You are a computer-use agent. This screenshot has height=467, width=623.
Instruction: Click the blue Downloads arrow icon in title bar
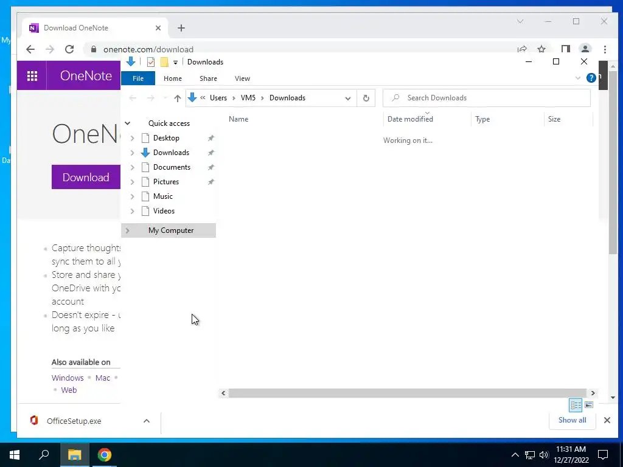tap(131, 61)
